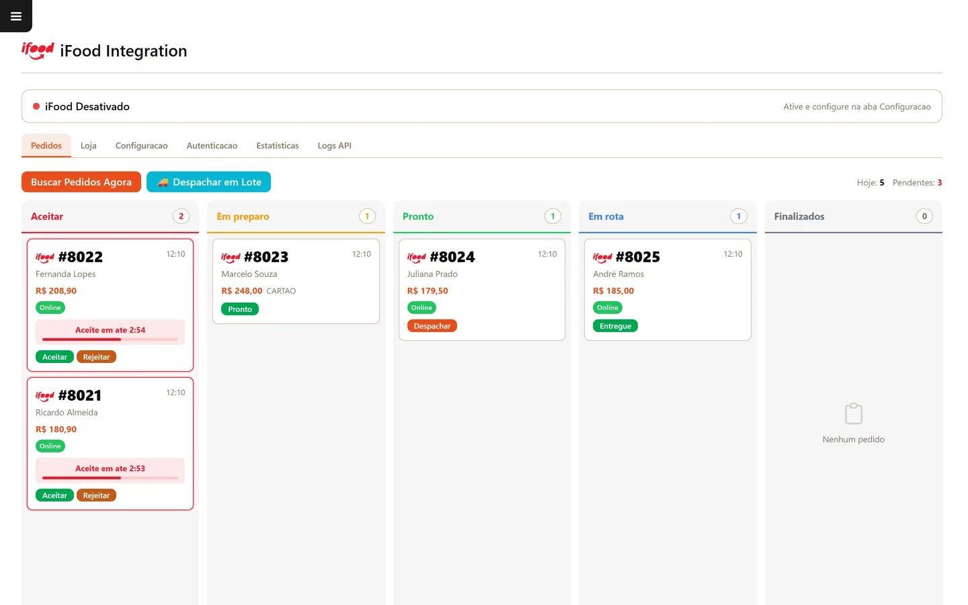The image size is (968, 605).
Task: Click Buscar Pedidos Agora button
Action: [x=81, y=182]
